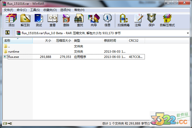This screenshot has width=192, height=128.
Task: Click the runtime folder icon
Action: click(x=6, y=51)
